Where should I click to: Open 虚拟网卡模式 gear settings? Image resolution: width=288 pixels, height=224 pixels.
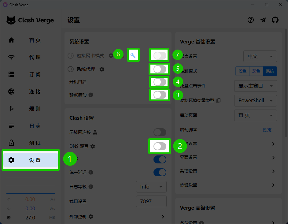point(111,55)
